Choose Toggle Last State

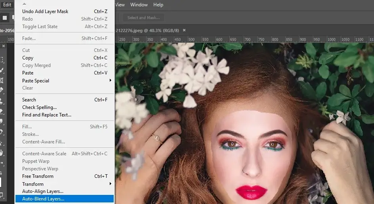pos(65,27)
